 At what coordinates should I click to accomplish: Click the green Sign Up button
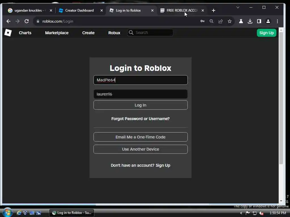266,33
